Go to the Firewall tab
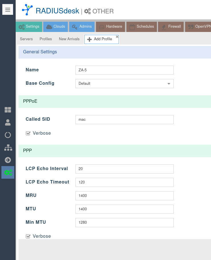211x260 pixels. tap(171, 27)
